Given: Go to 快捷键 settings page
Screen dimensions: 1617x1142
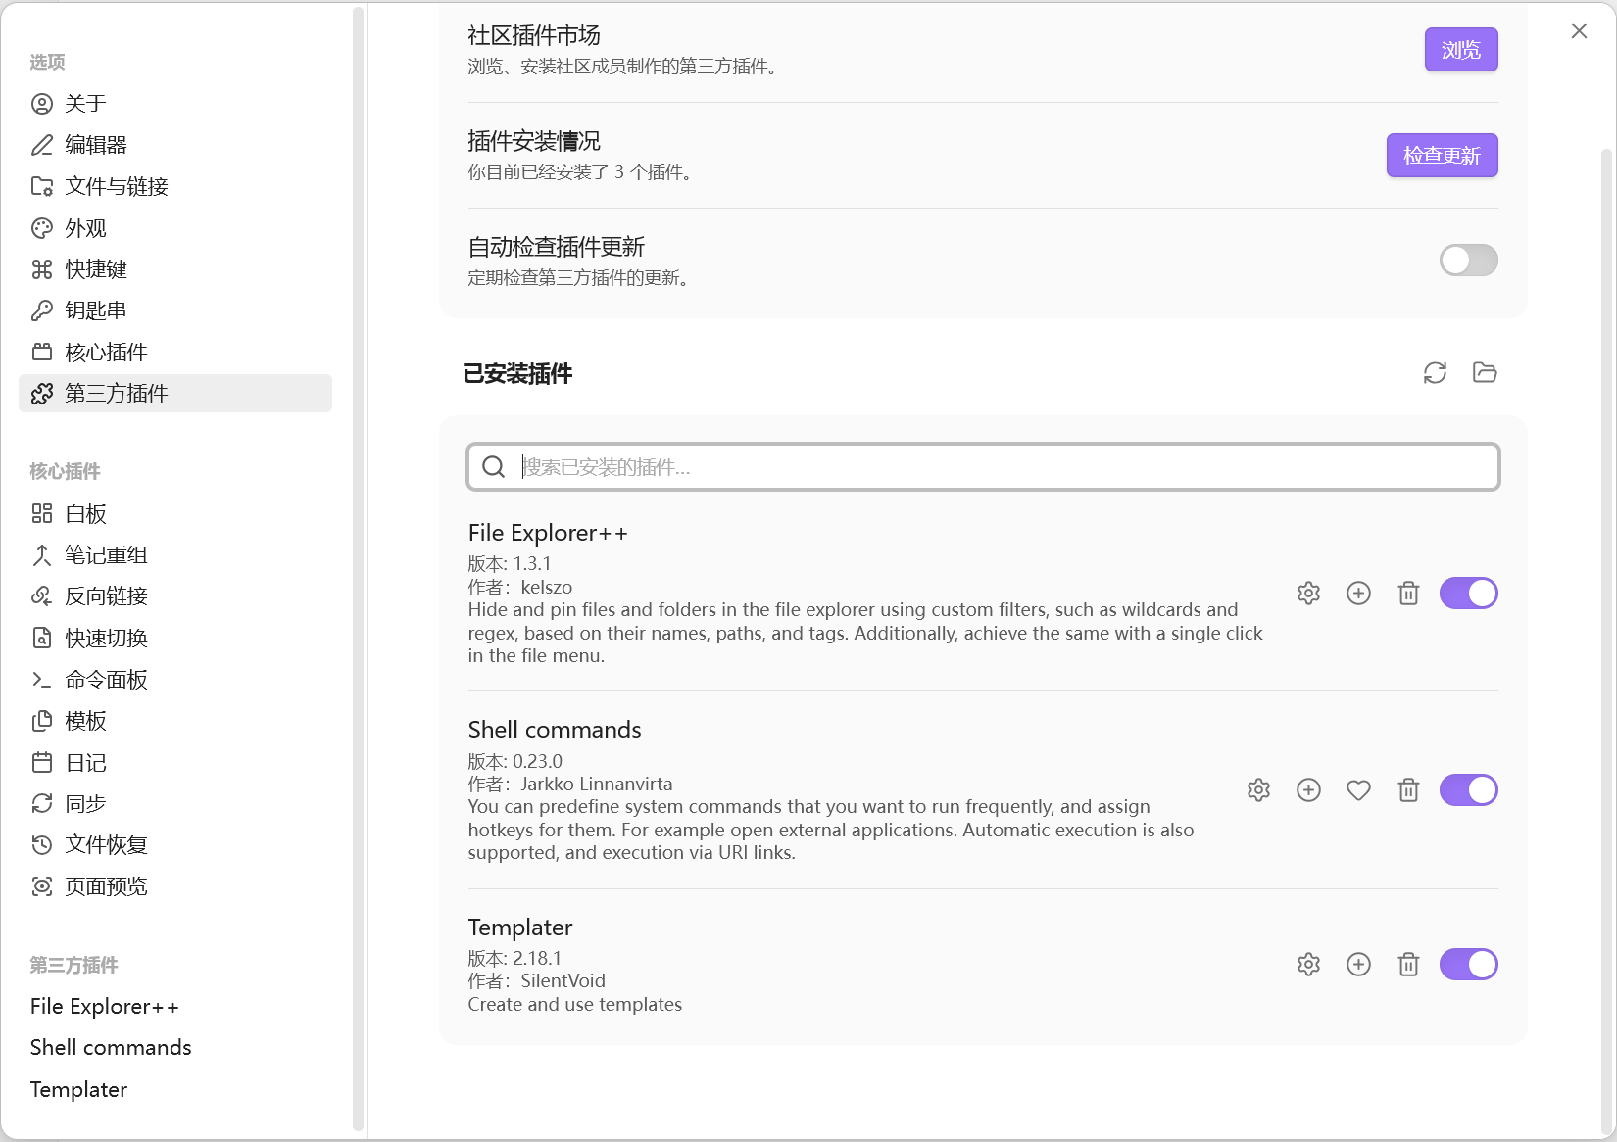Looking at the screenshot, I should [x=96, y=269].
